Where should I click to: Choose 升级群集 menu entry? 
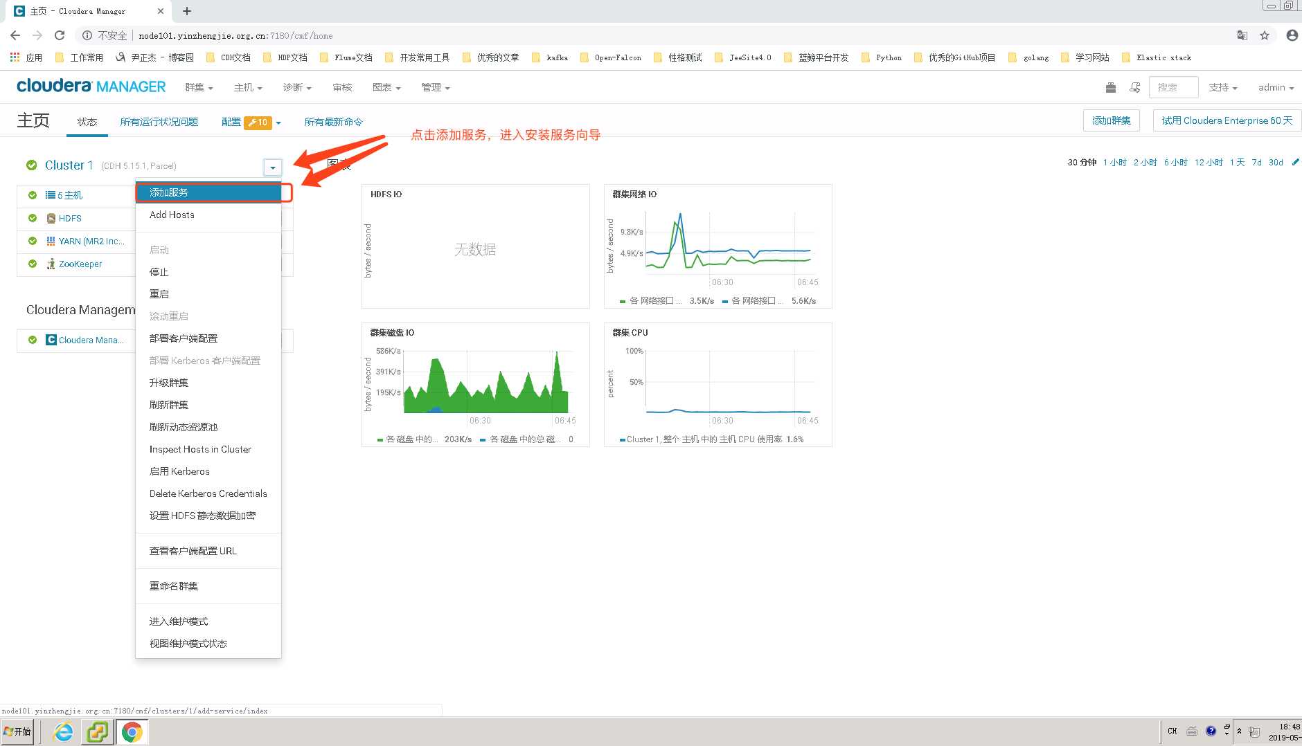click(x=208, y=383)
